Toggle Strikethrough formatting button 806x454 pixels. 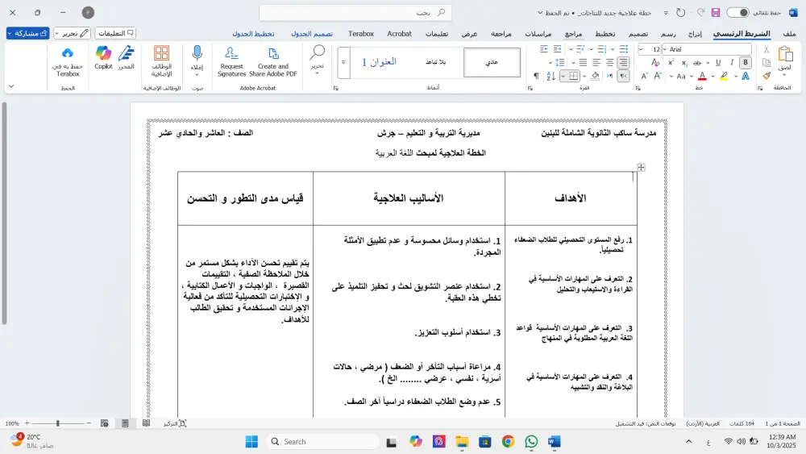tap(697, 62)
